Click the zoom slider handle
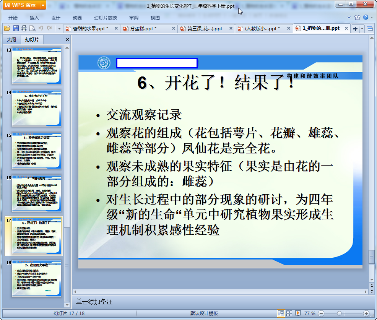This screenshot has height=320, width=377. 339,313
